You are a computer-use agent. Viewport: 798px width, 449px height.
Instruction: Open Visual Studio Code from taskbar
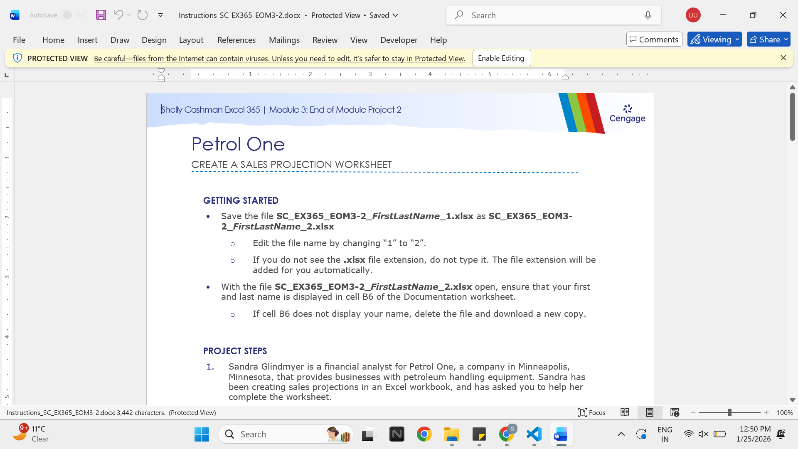click(534, 434)
